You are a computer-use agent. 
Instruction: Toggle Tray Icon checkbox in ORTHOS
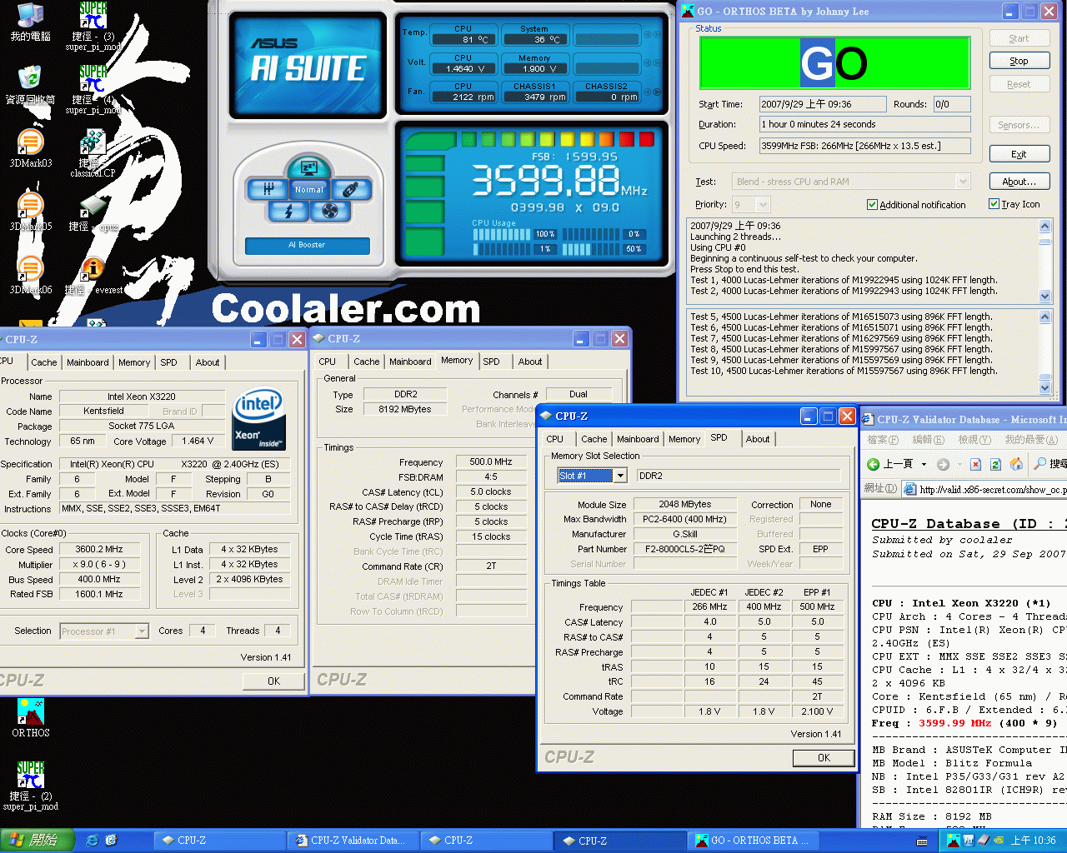[x=994, y=203]
